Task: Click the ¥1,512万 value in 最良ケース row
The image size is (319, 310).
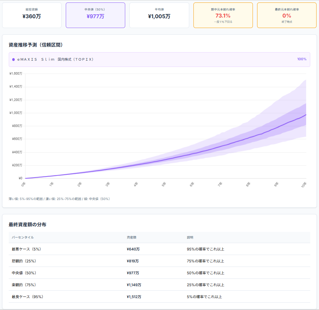Action: pyautogui.click(x=134, y=297)
